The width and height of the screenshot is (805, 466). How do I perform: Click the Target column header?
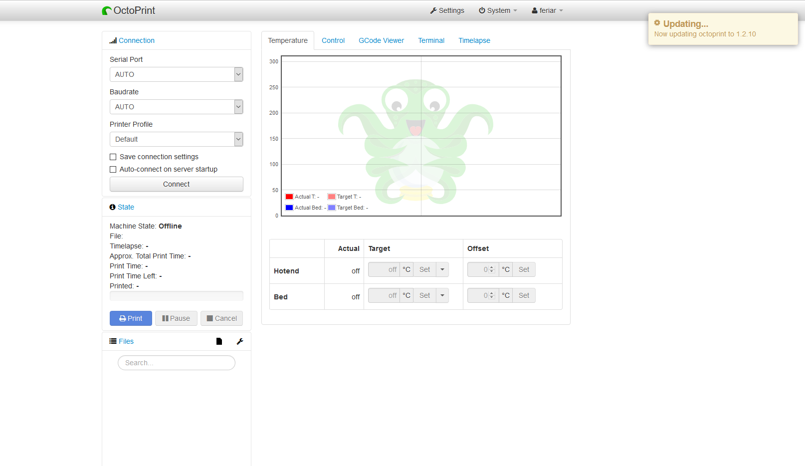(379, 248)
